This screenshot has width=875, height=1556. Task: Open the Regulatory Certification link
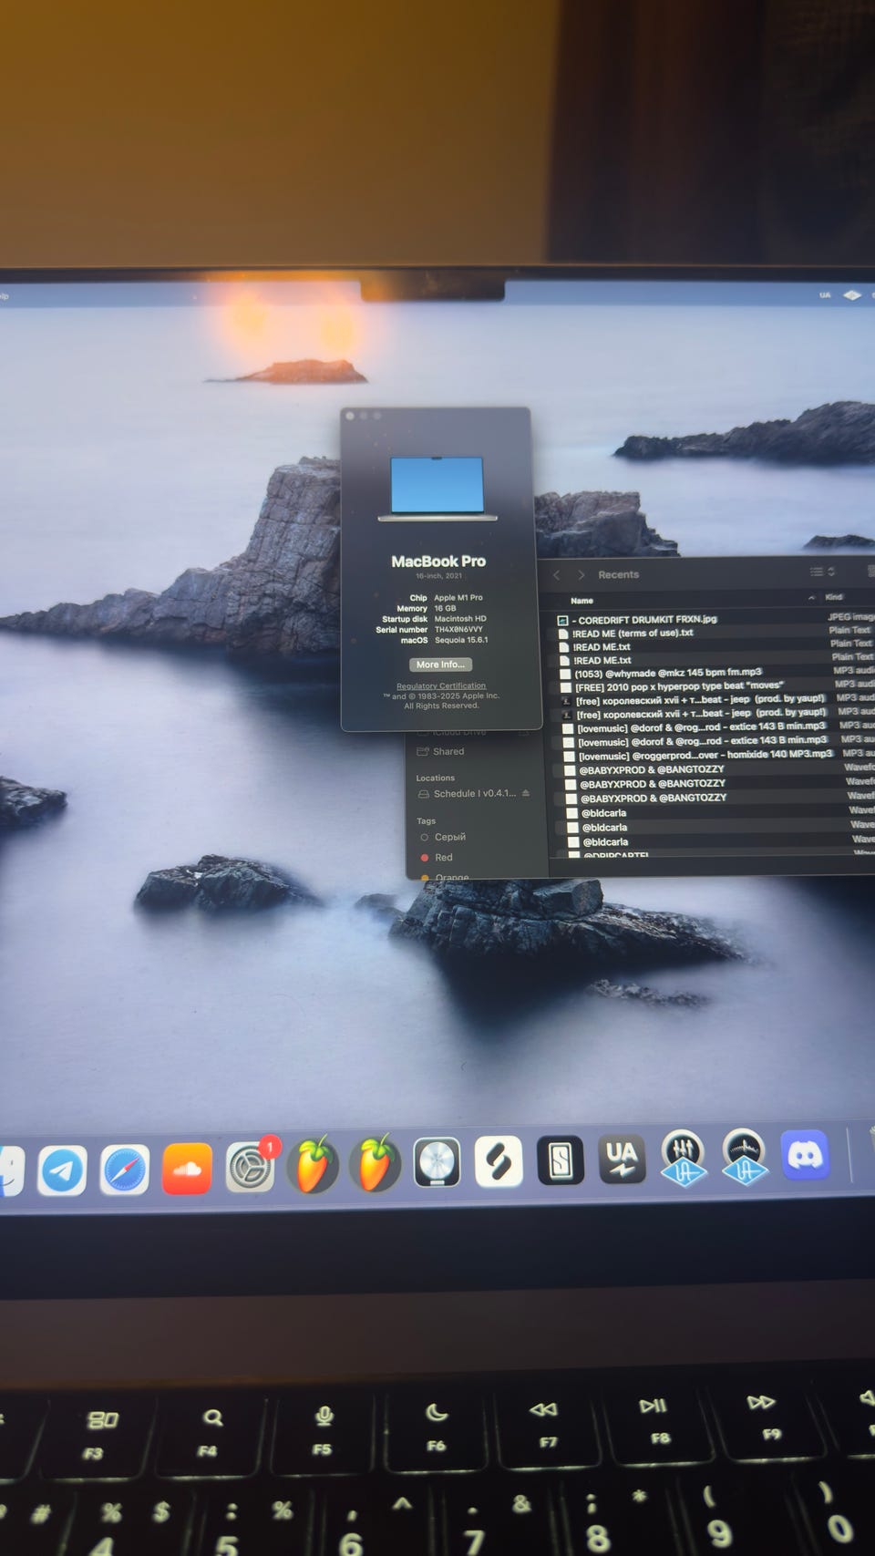441,685
